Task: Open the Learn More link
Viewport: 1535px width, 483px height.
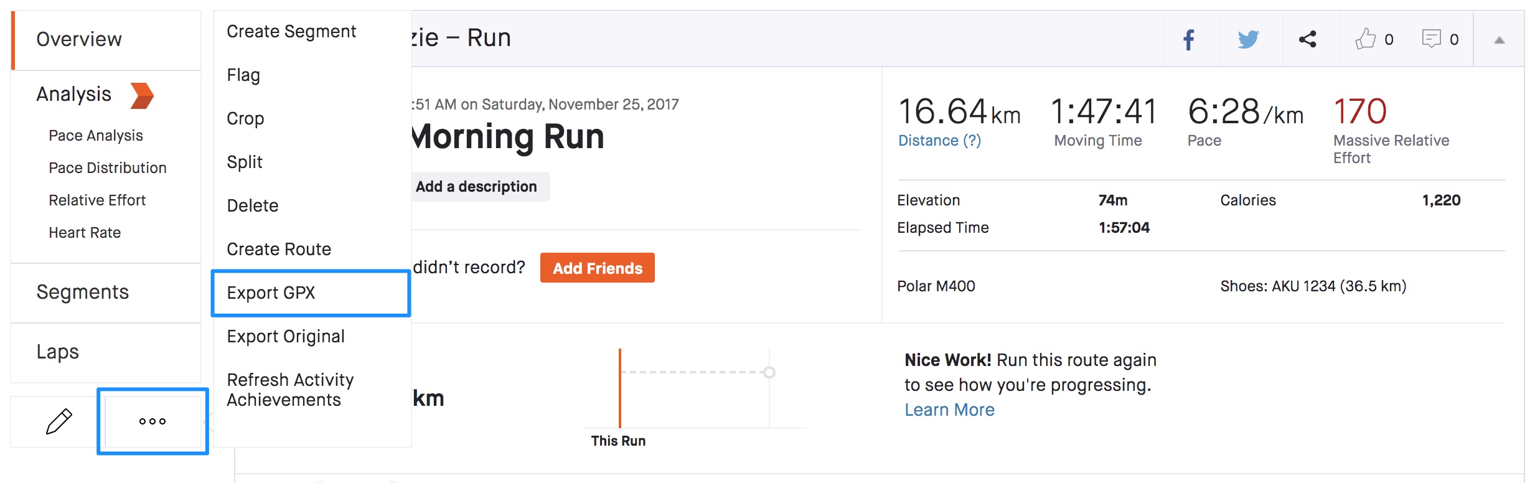Action: (949, 410)
